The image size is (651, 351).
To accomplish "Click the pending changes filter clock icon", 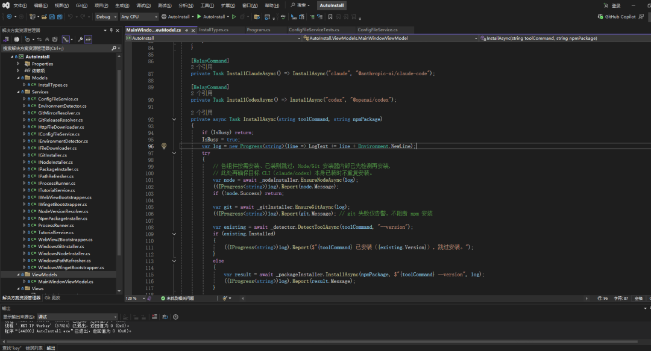I will coord(27,39).
